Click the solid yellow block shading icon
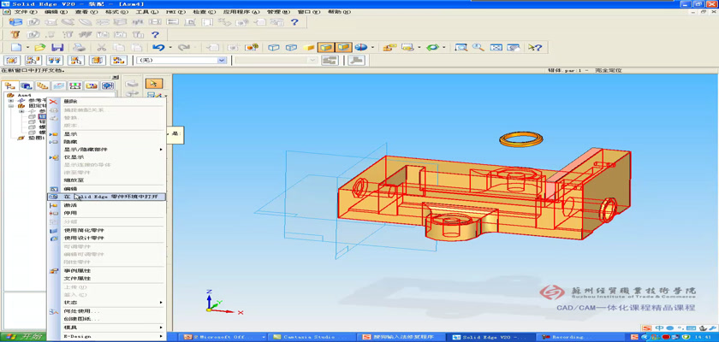This screenshot has height=342, width=719. (309, 47)
